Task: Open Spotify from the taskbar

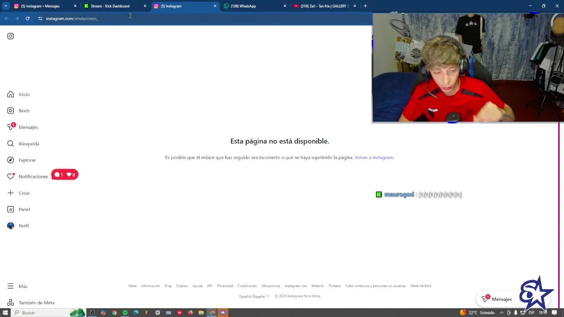Action: pyautogui.click(x=125, y=313)
